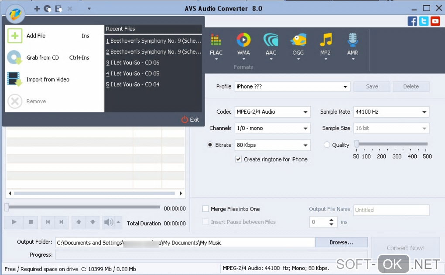This screenshot has width=445, height=275.
Task: Open recent file I Let You Go - CD 04
Action: (x=154, y=85)
